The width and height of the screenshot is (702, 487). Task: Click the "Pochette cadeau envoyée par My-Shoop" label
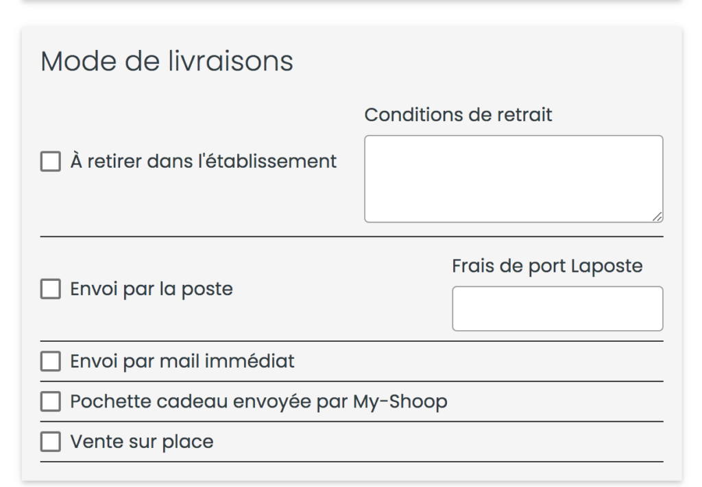pos(258,401)
